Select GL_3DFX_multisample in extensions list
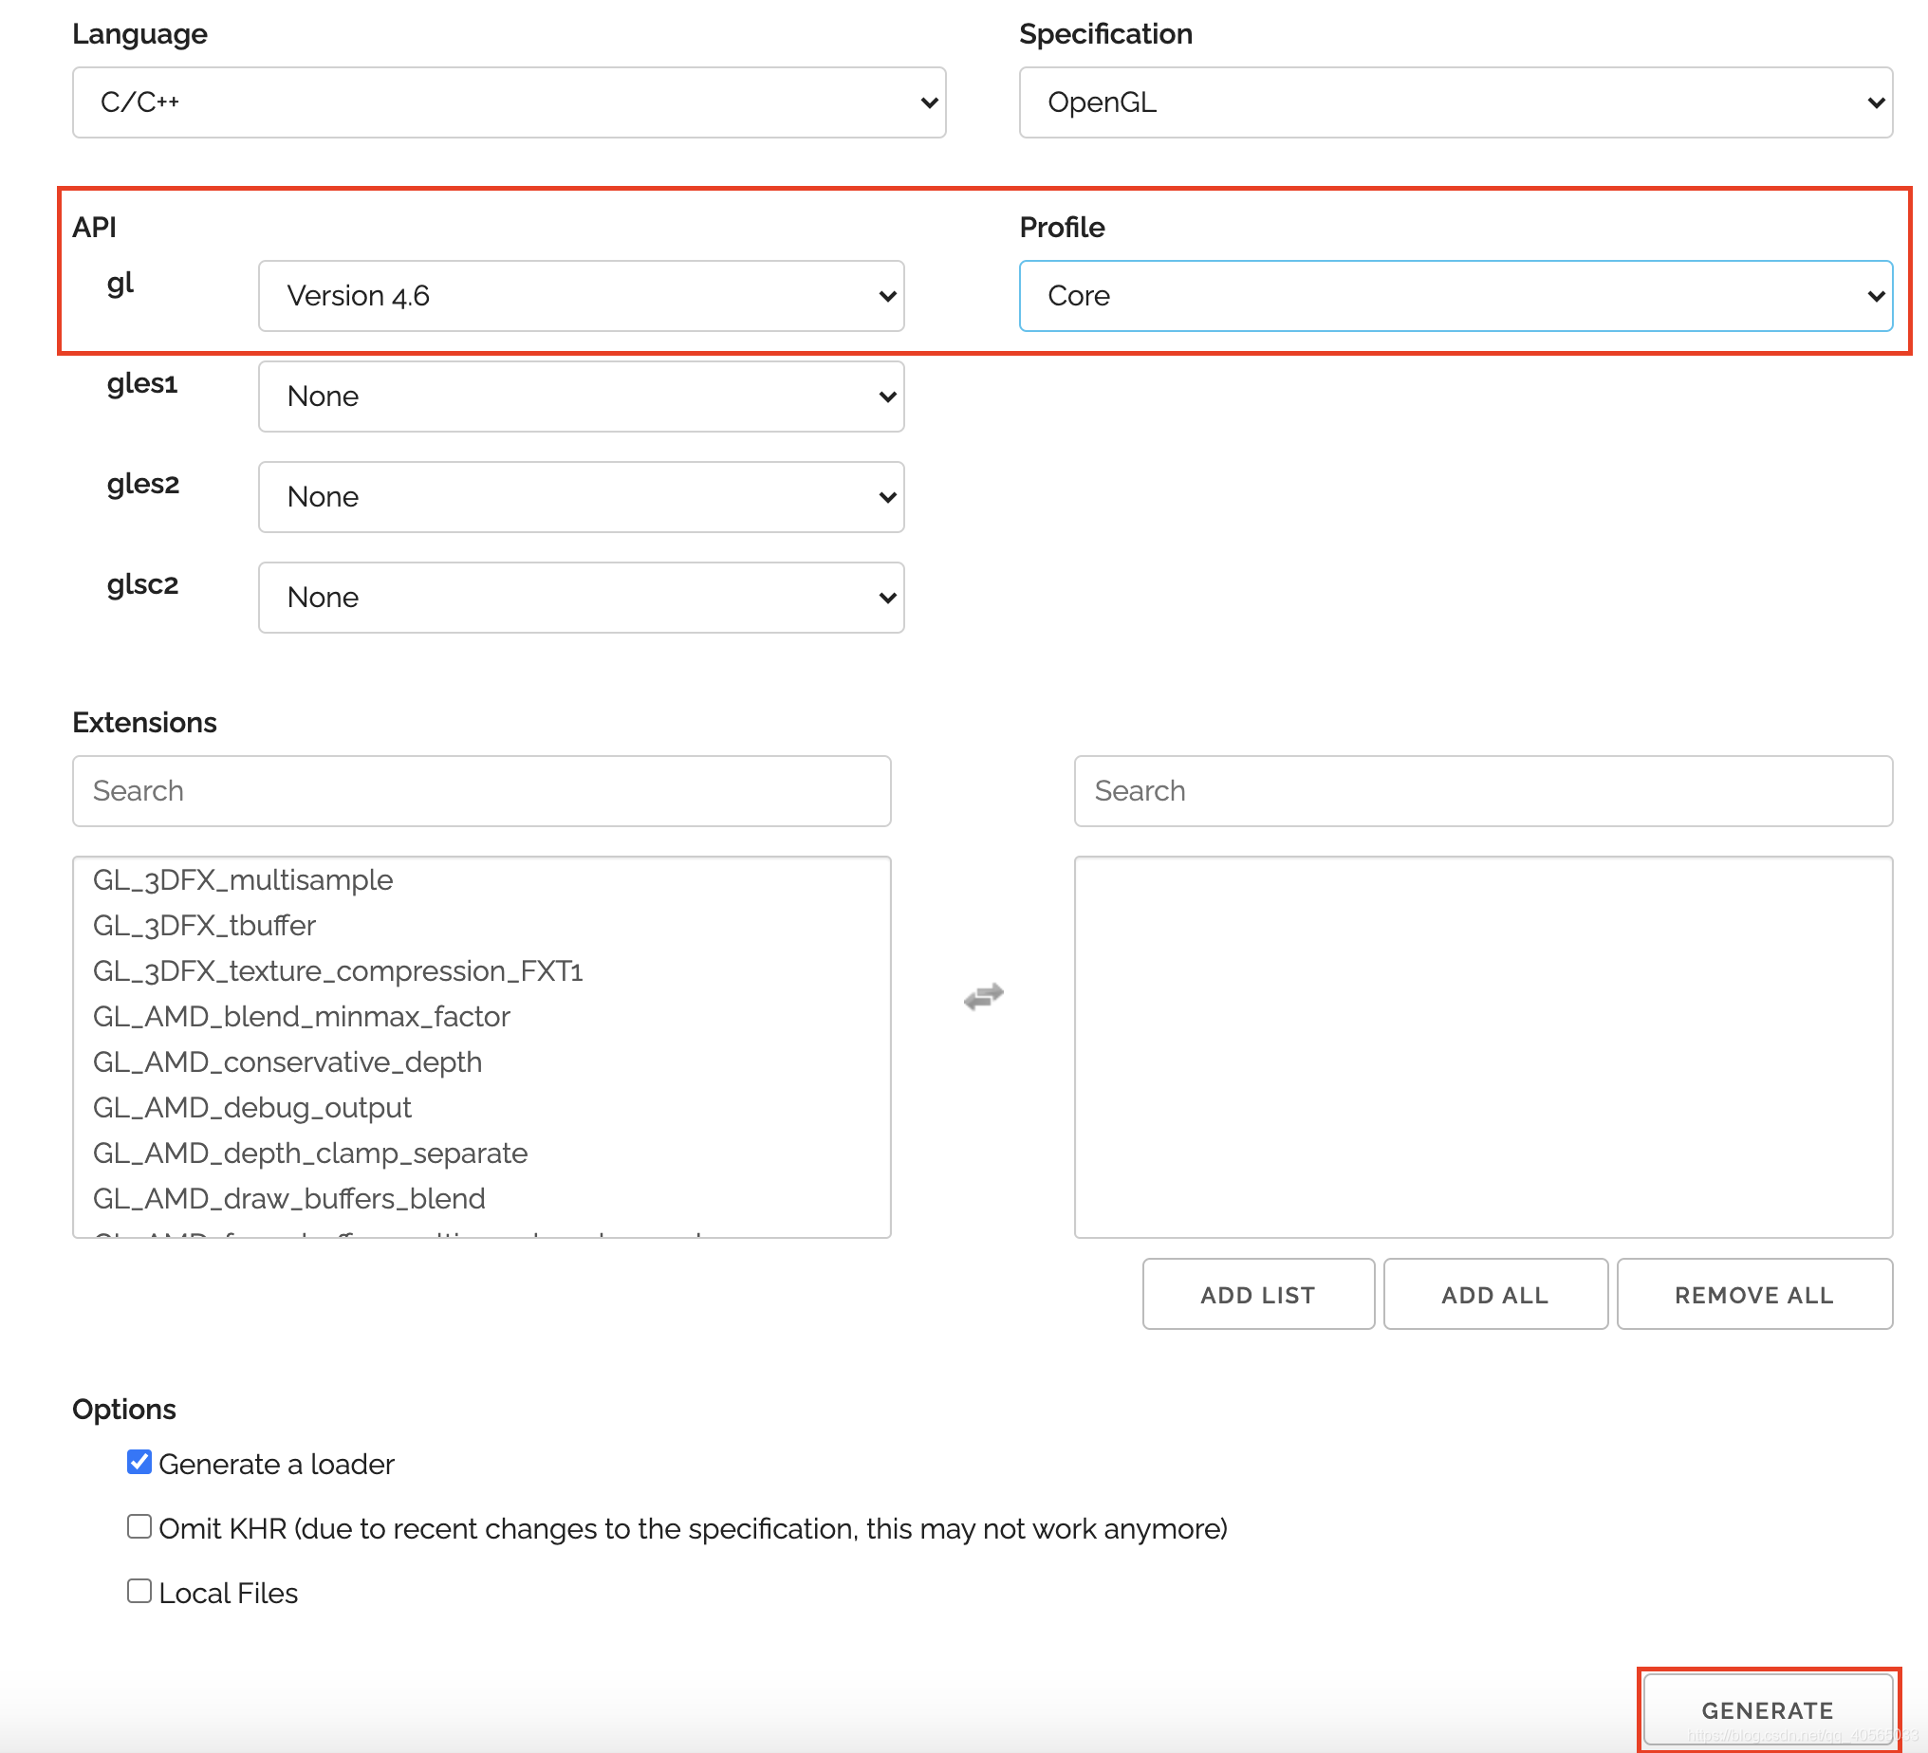 pos(243,880)
